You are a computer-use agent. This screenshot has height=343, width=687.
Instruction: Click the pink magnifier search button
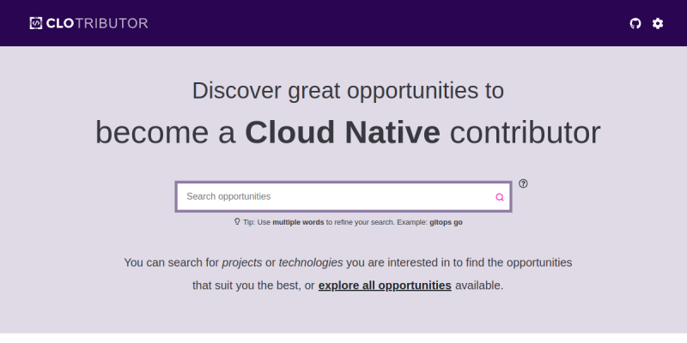tap(500, 197)
